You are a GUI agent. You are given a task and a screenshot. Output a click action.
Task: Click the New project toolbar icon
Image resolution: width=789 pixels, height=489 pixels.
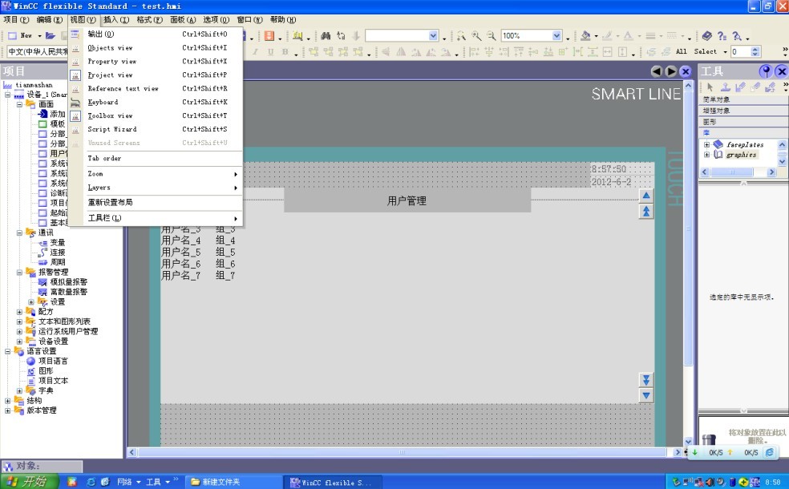click(20, 36)
